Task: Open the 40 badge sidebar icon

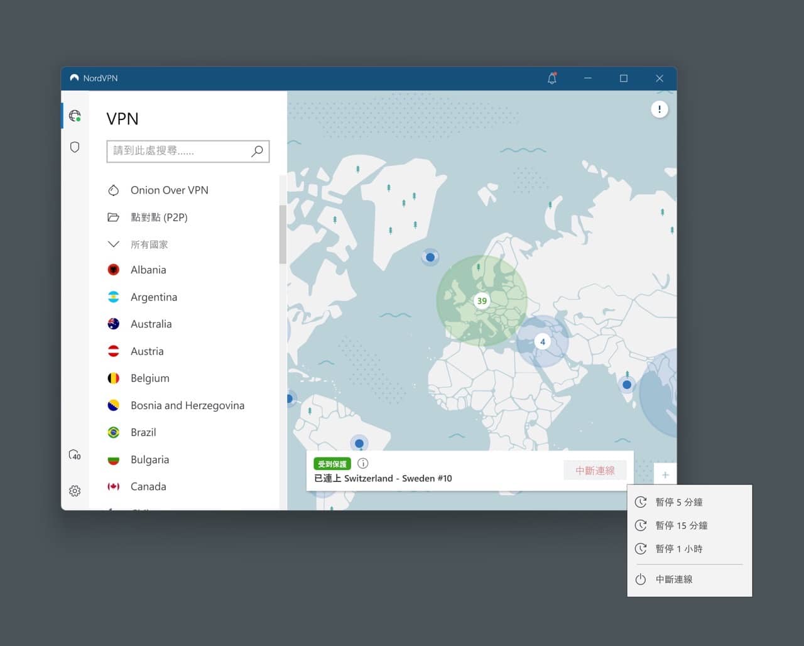Action: (75, 454)
